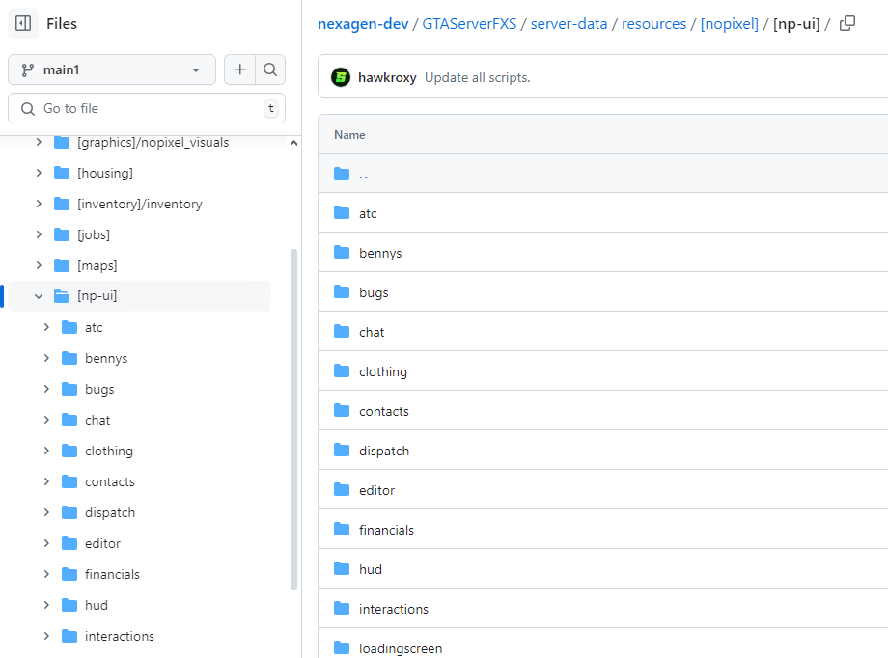Go to nexagen-dev breadcrumb
Image resolution: width=888 pixels, height=658 pixels.
point(363,24)
